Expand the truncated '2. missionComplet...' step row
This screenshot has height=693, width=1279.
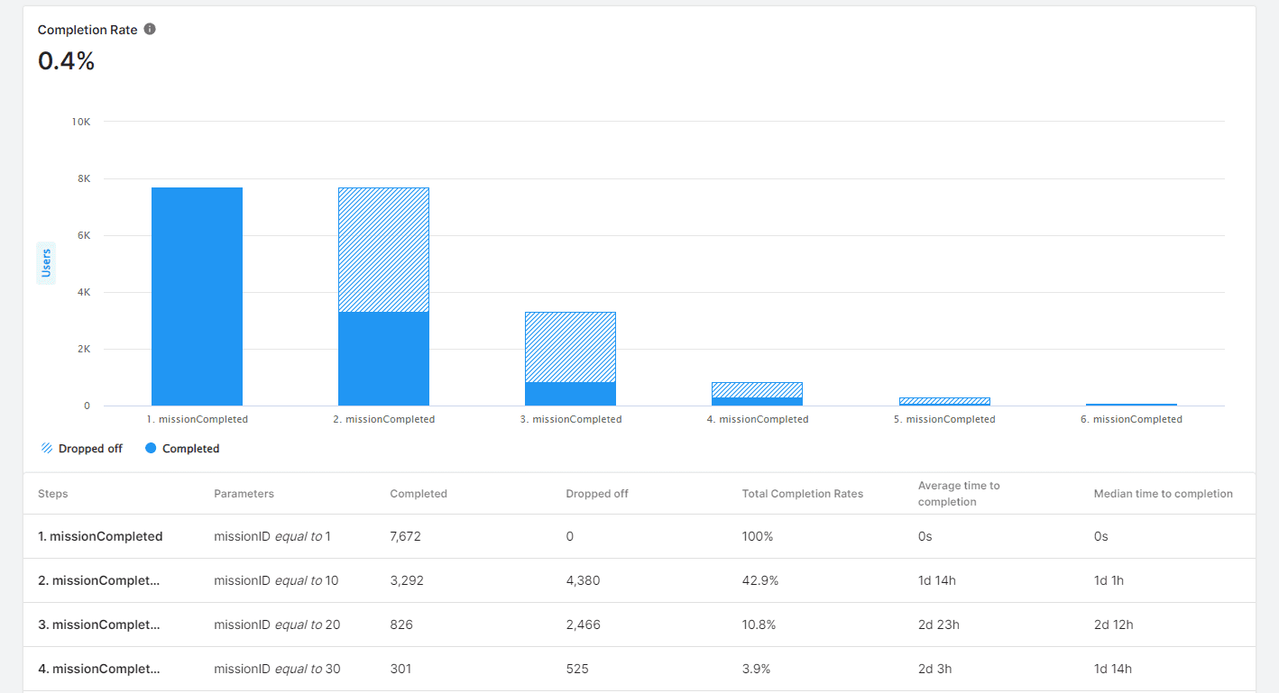[99, 580]
